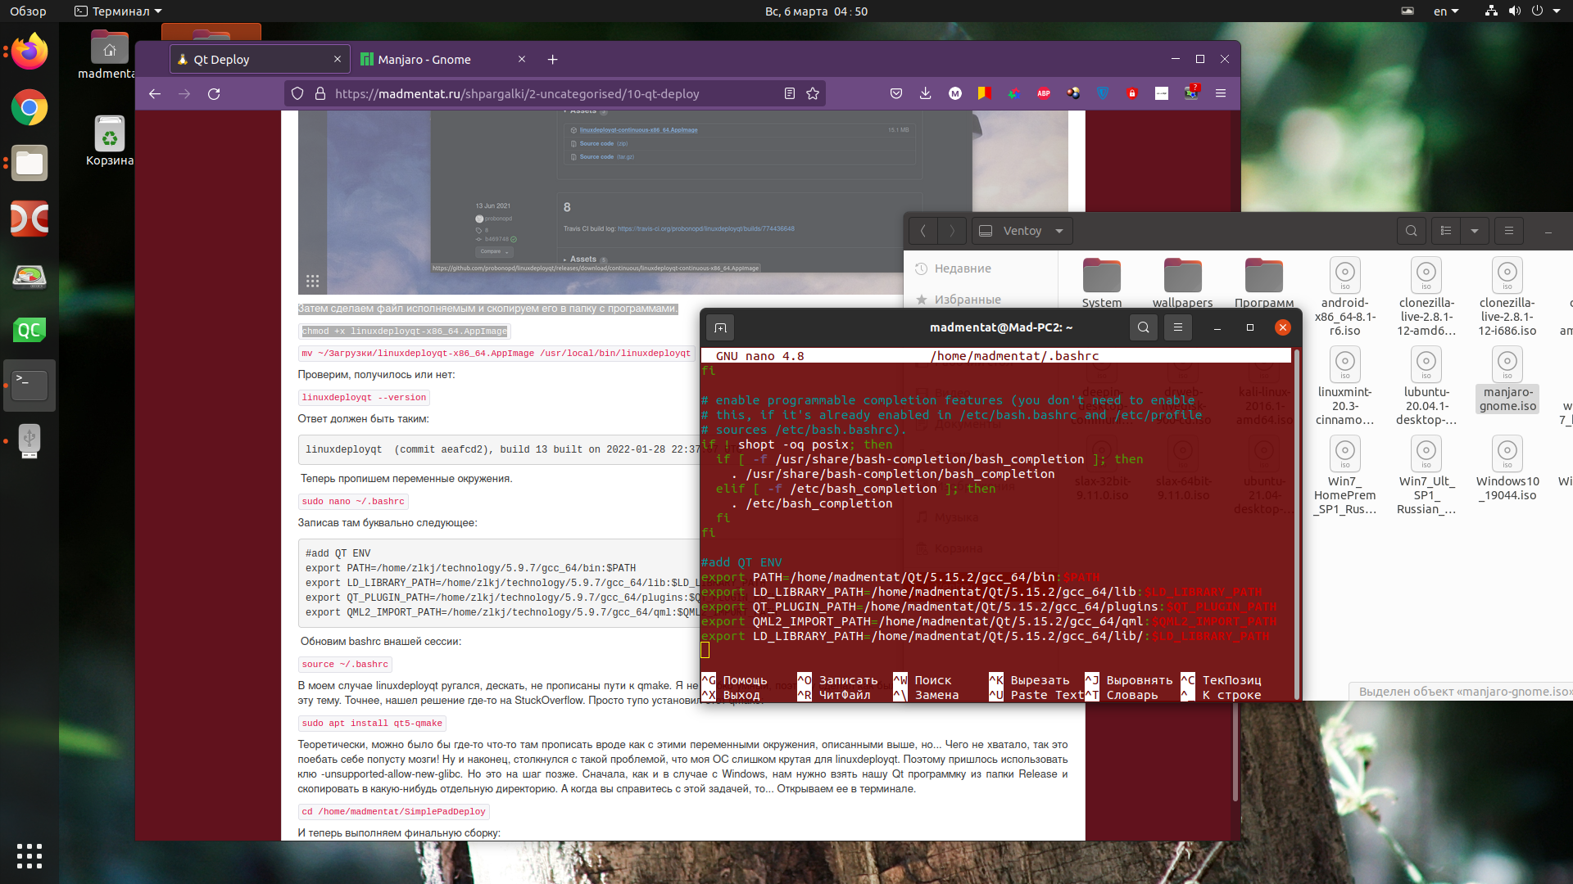
Task: Open Firefox from the dock
Action: (x=29, y=52)
